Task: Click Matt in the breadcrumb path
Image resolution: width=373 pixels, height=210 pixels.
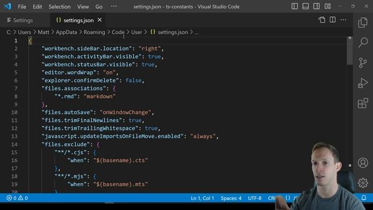Action: 43,32
